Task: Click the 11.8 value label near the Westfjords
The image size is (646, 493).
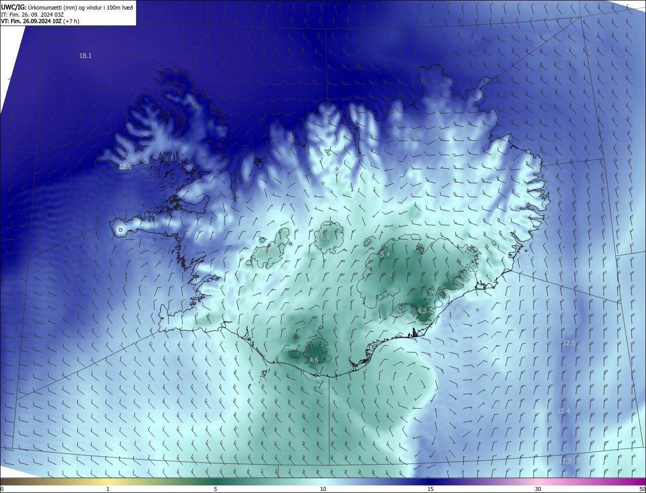Action: coord(125,166)
